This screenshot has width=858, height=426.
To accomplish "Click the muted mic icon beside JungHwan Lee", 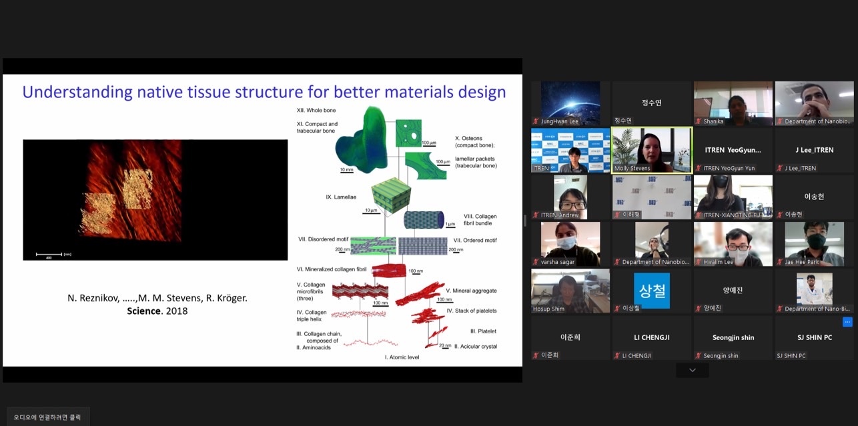I will 536,121.
